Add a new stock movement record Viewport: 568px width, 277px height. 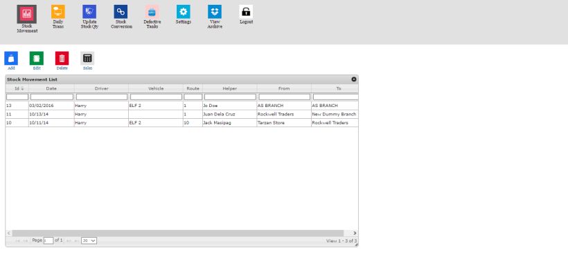(x=11, y=59)
